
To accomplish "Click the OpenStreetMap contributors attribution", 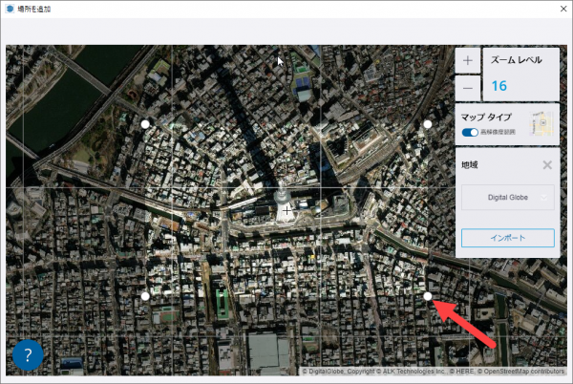I will coord(527,372).
